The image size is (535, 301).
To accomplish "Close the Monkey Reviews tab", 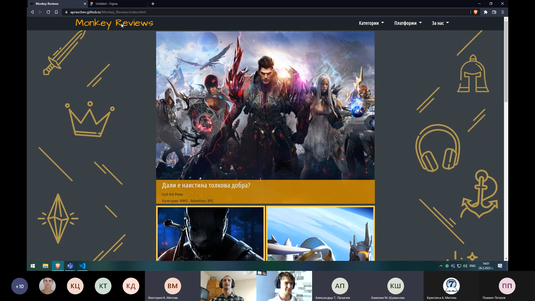I will point(85,4).
